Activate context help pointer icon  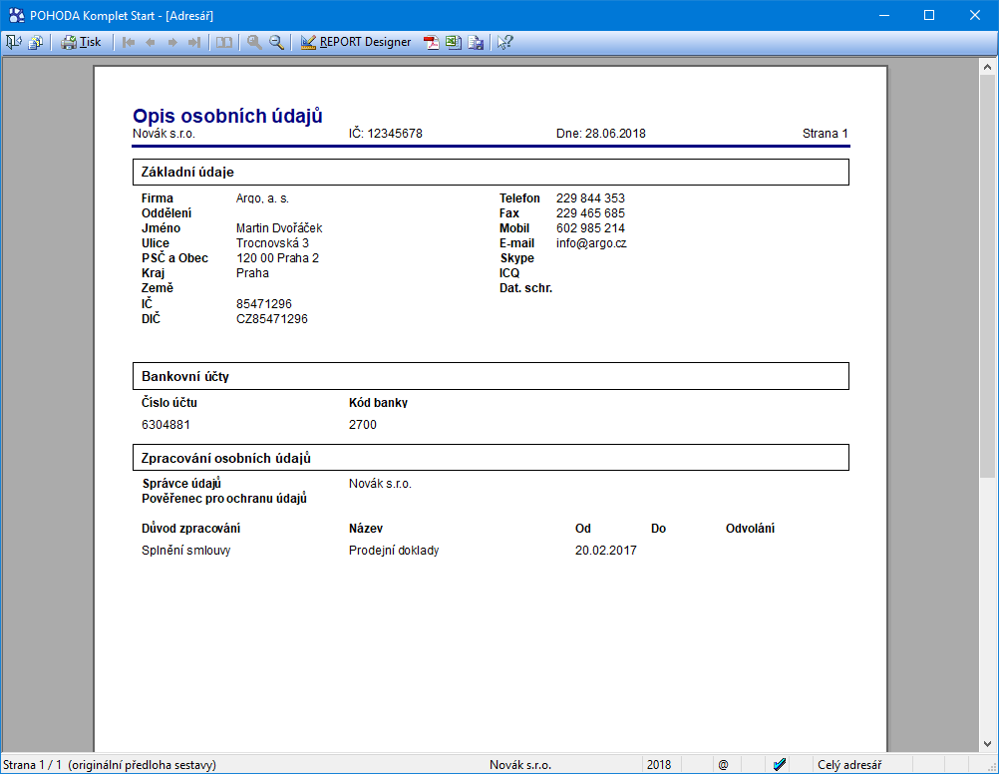[x=505, y=42]
